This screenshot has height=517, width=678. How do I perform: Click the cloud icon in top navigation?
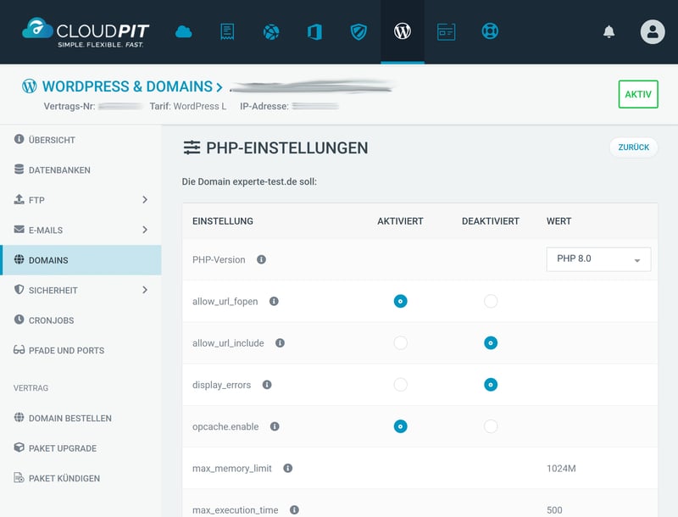point(184,32)
